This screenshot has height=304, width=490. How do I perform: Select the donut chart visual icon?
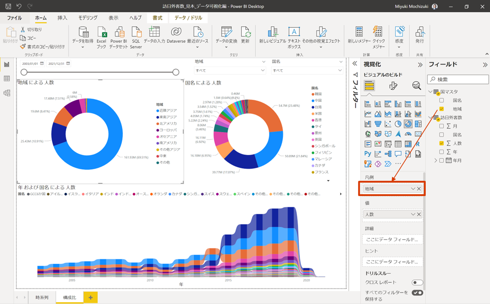pos(408,124)
